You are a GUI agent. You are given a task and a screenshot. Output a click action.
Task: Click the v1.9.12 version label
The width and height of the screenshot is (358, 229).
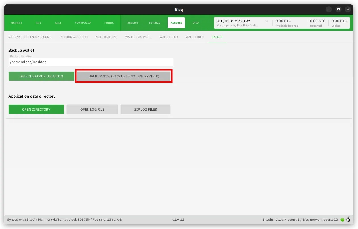tap(178, 220)
